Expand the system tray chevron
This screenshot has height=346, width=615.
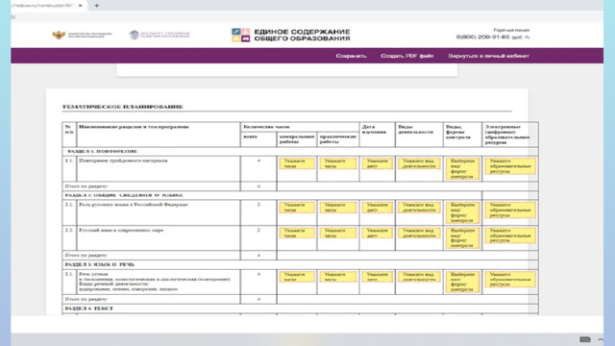[x=601, y=339]
